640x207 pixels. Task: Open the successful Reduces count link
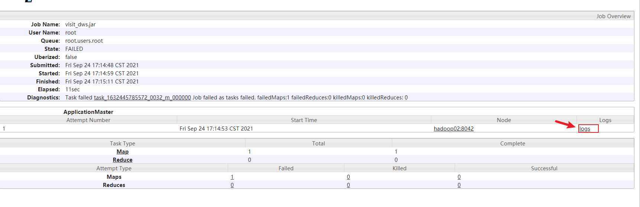[459, 185]
